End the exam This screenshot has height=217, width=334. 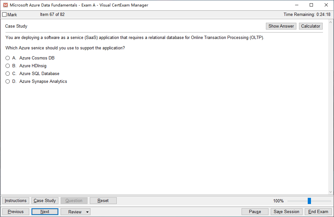(x=318, y=212)
